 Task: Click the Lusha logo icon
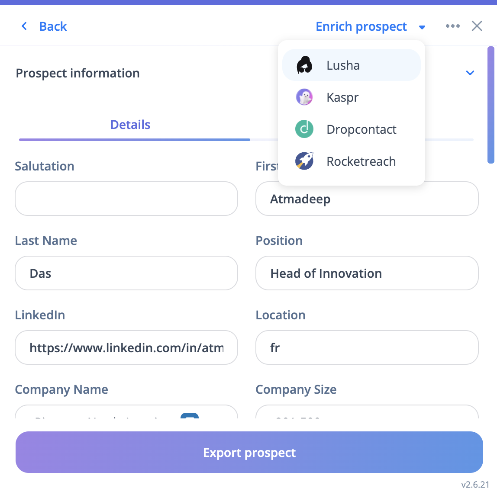pyautogui.click(x=304, y=65)
